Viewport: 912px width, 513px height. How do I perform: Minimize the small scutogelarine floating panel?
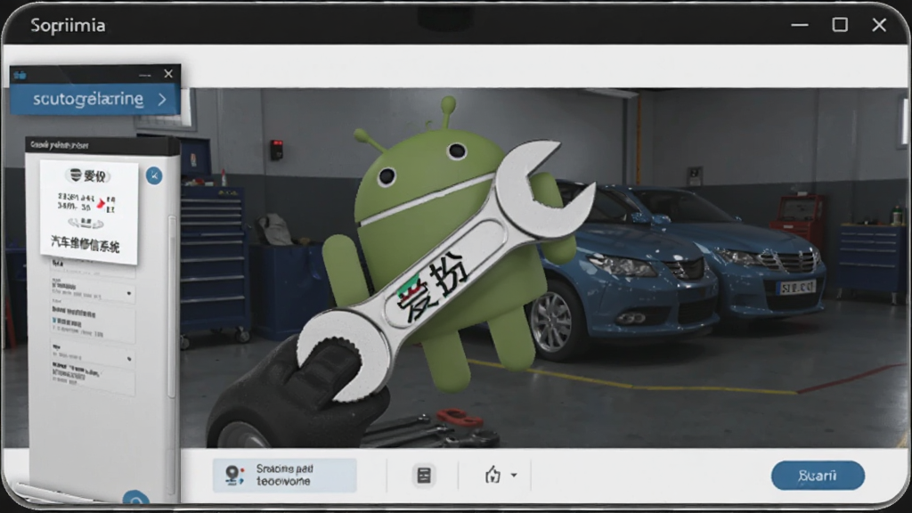coord(145,75)
